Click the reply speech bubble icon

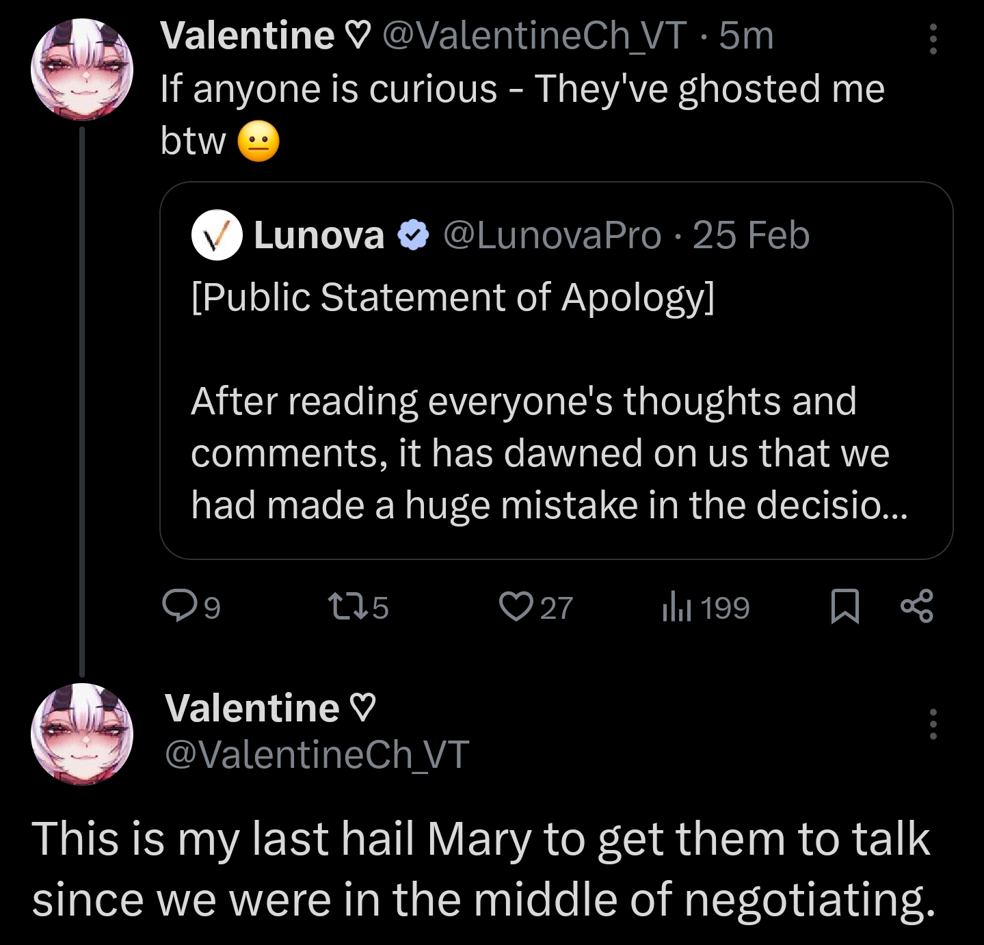pos(179,606)
